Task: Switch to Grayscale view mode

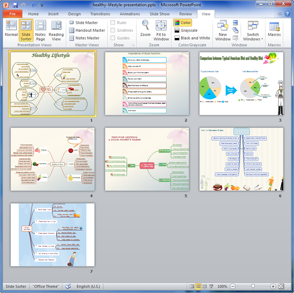Action: [186, 30]
